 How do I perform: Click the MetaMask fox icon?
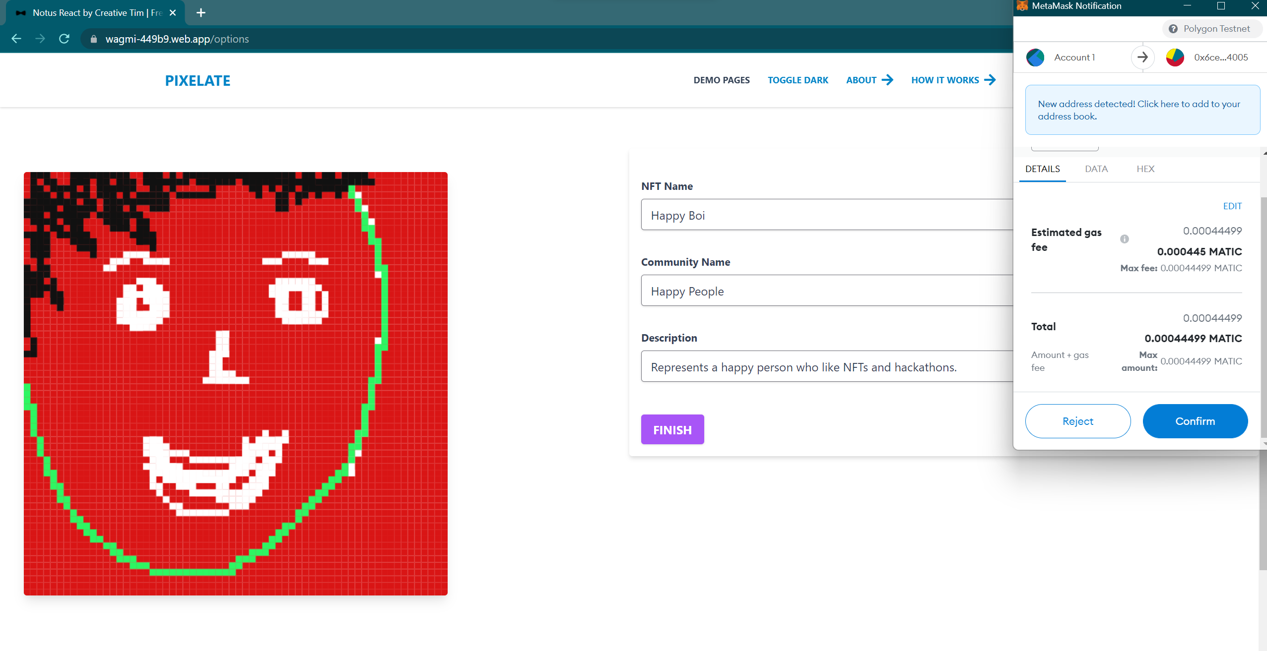pos(1022,6)
